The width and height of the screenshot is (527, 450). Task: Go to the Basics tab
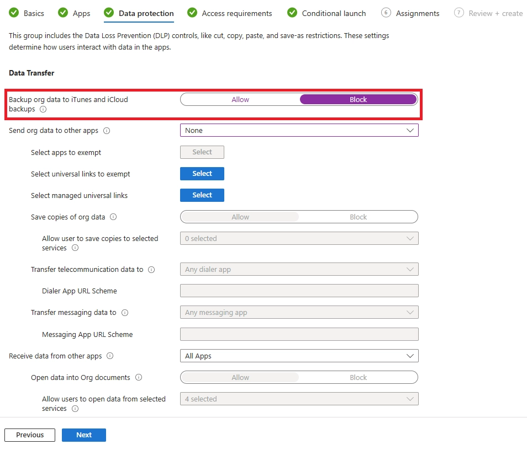click(x=34, y=13)
